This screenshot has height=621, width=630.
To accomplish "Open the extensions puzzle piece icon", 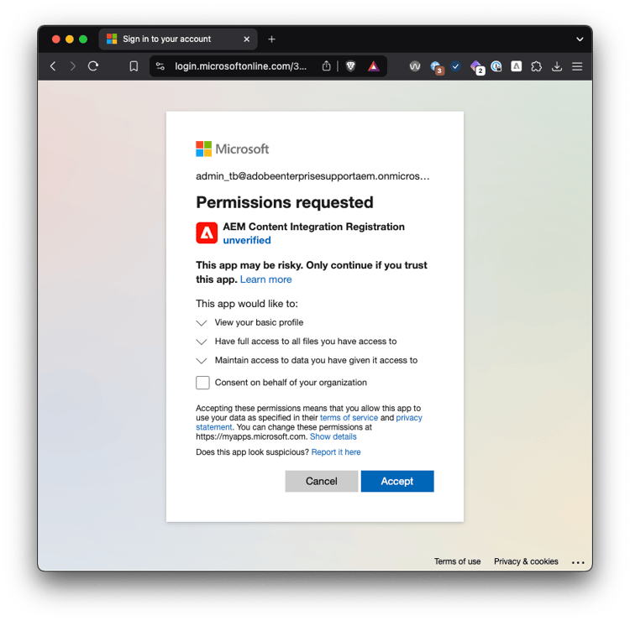I will (537, 66).
